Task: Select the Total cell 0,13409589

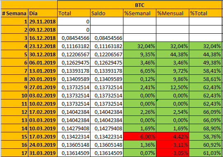Action: point(74,79)
